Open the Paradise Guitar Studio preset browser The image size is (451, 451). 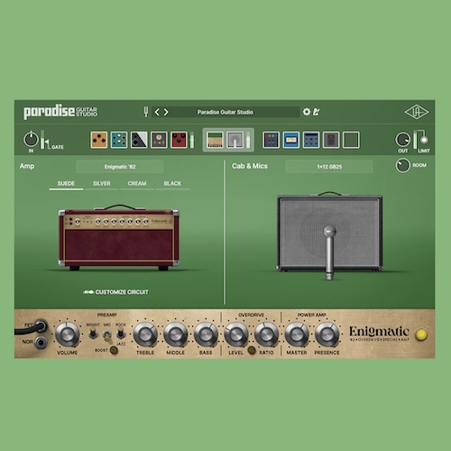tap(225, 112)
